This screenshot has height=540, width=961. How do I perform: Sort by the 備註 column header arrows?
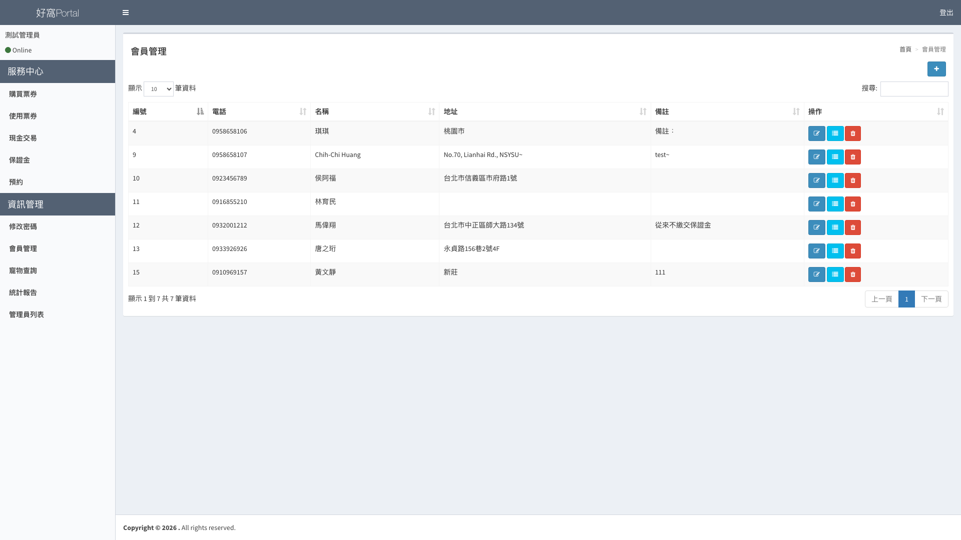[x=796, y=111]
